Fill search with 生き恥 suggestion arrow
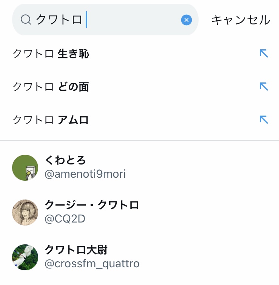The image size is (279, 285). 264,53
